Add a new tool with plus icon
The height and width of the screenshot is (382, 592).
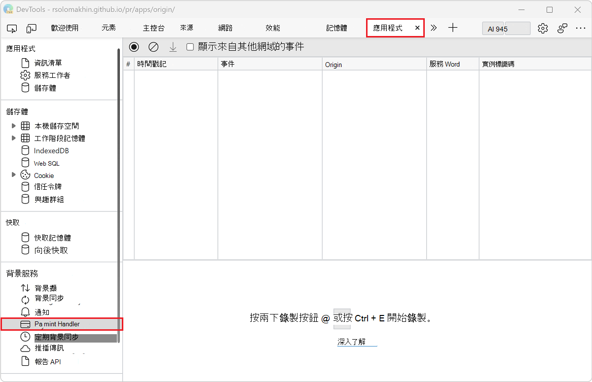pos(453,28)
